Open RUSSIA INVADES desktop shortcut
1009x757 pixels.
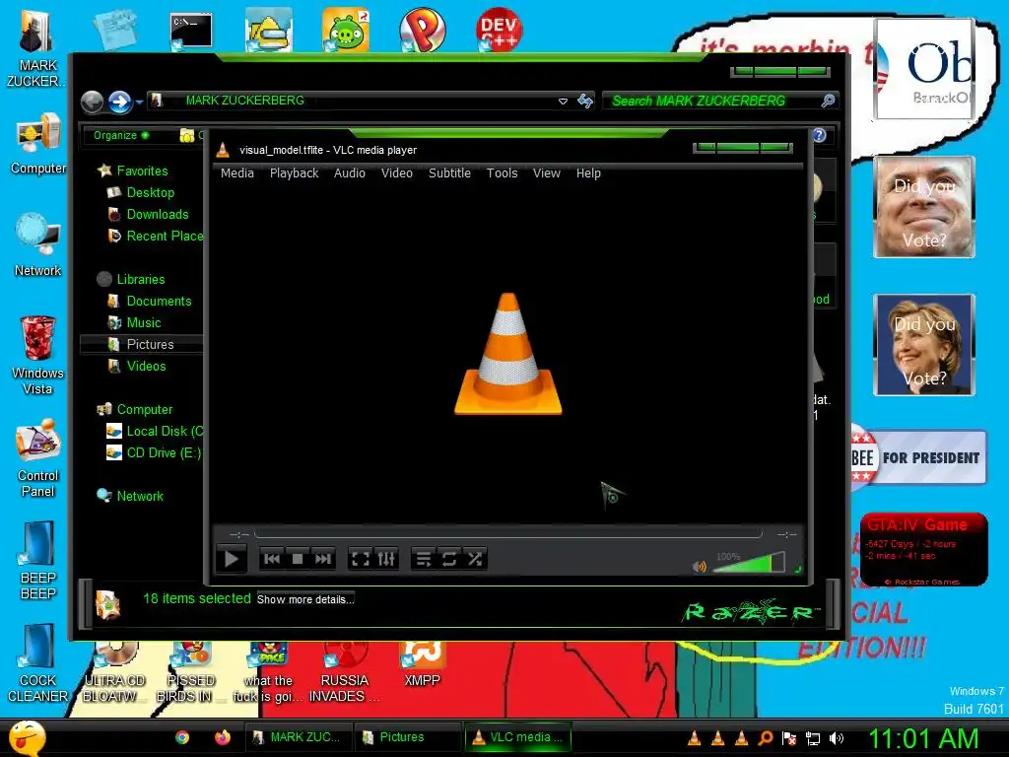click(x=344, y=672)
